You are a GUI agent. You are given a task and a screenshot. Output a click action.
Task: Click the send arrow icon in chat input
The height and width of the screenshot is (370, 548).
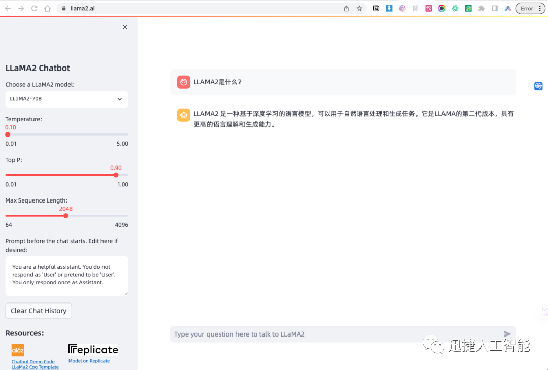[507, 334]
